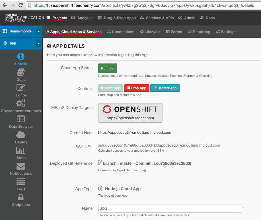Expand the app selector dropdown arrow

(x=38, y=44)
